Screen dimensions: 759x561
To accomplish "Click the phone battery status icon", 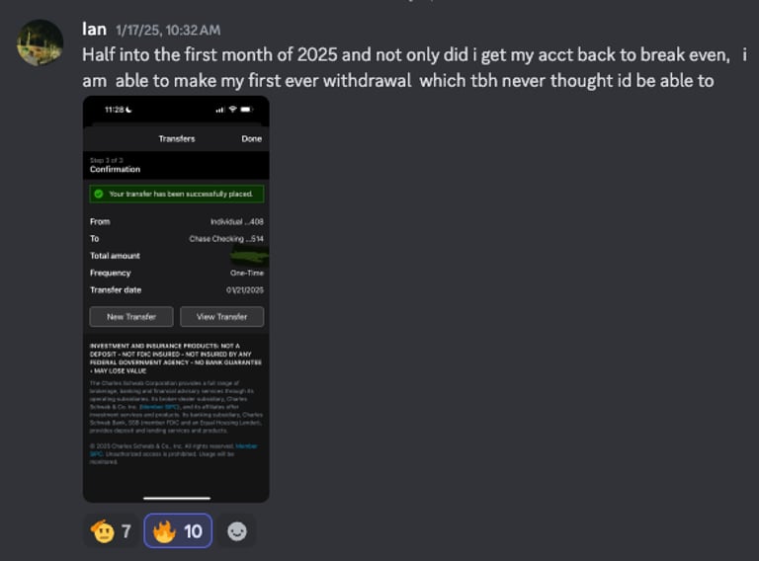I will tap(247, 110).
